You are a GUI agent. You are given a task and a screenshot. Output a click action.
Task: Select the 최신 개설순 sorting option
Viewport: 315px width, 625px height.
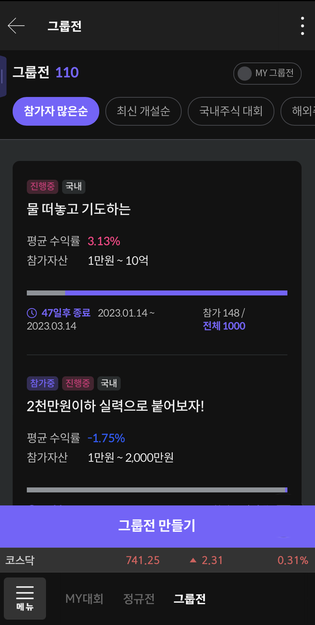143,111
